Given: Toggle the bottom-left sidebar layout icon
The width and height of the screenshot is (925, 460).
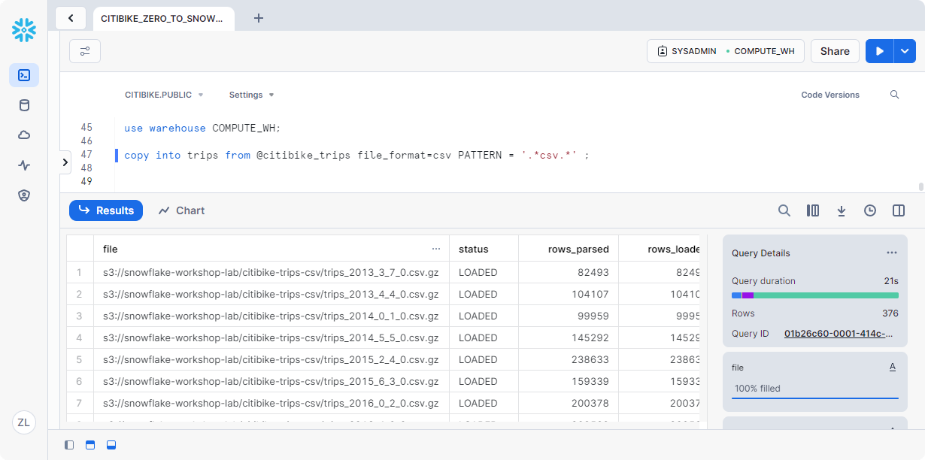Looking at the screenshot, I should (x=69, y=445).
